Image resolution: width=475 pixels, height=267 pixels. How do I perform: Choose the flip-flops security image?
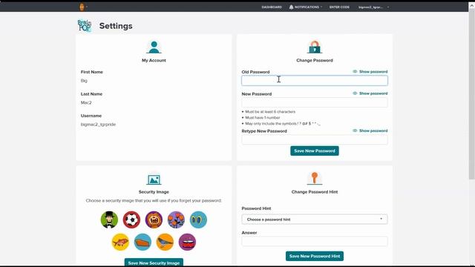click(x=198, y=220)
